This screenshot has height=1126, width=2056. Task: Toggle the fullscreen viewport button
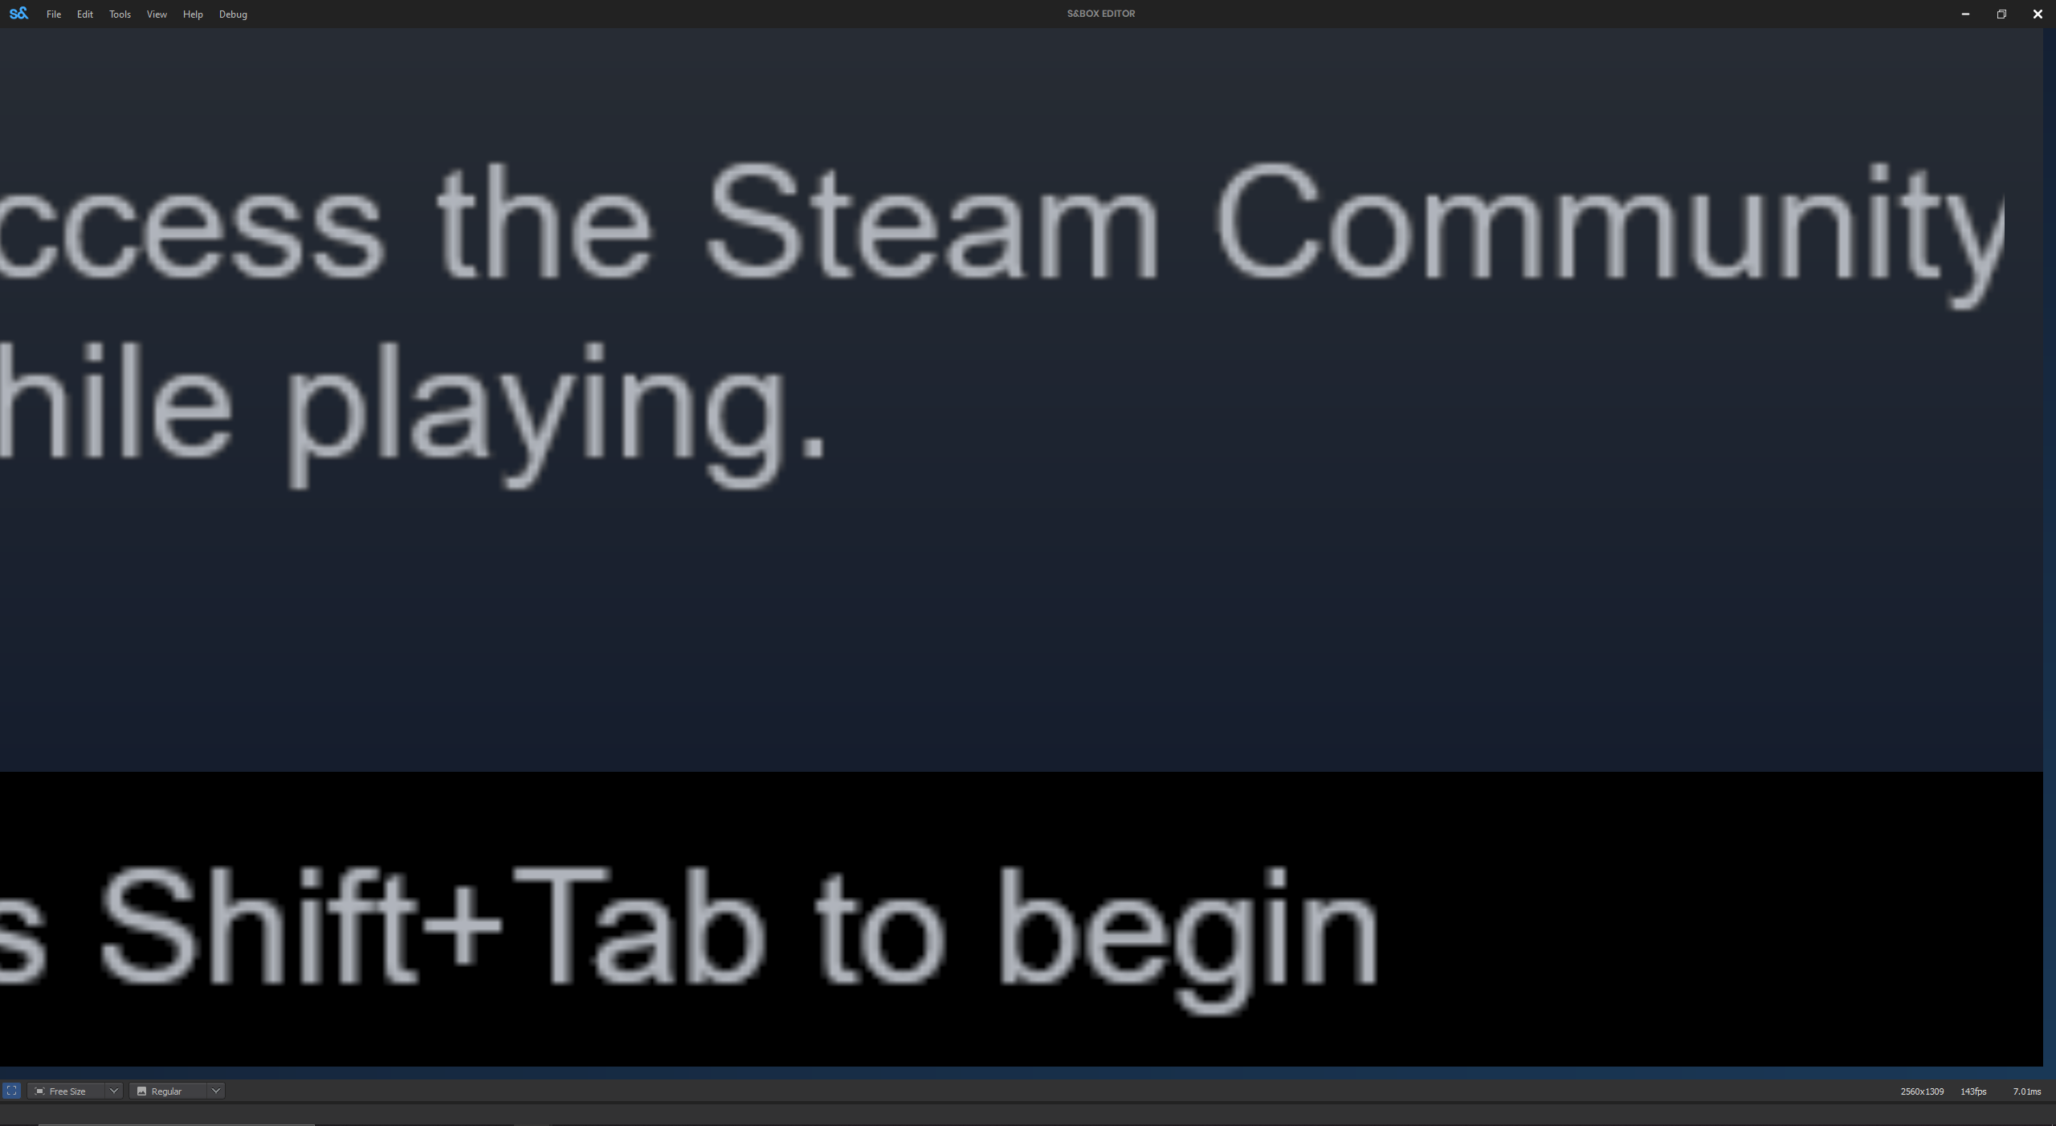(x=12, y=1091)
